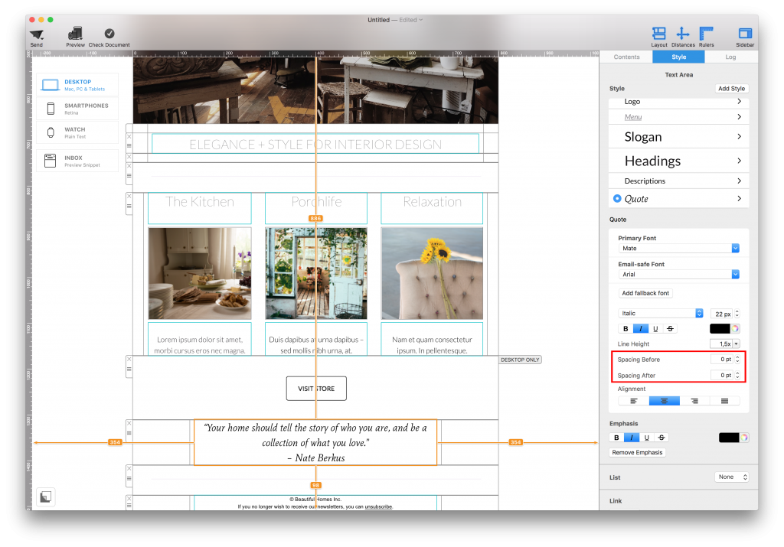Open the color wheel beside the Emphasis color

(x=744, y=438)
